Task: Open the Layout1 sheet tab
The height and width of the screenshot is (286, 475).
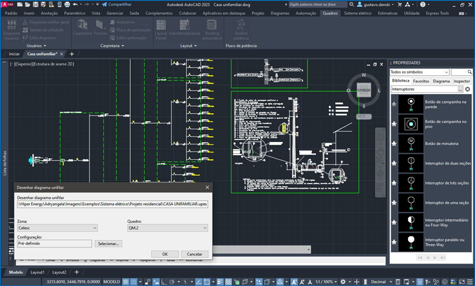Action: (x=37, y=272)
